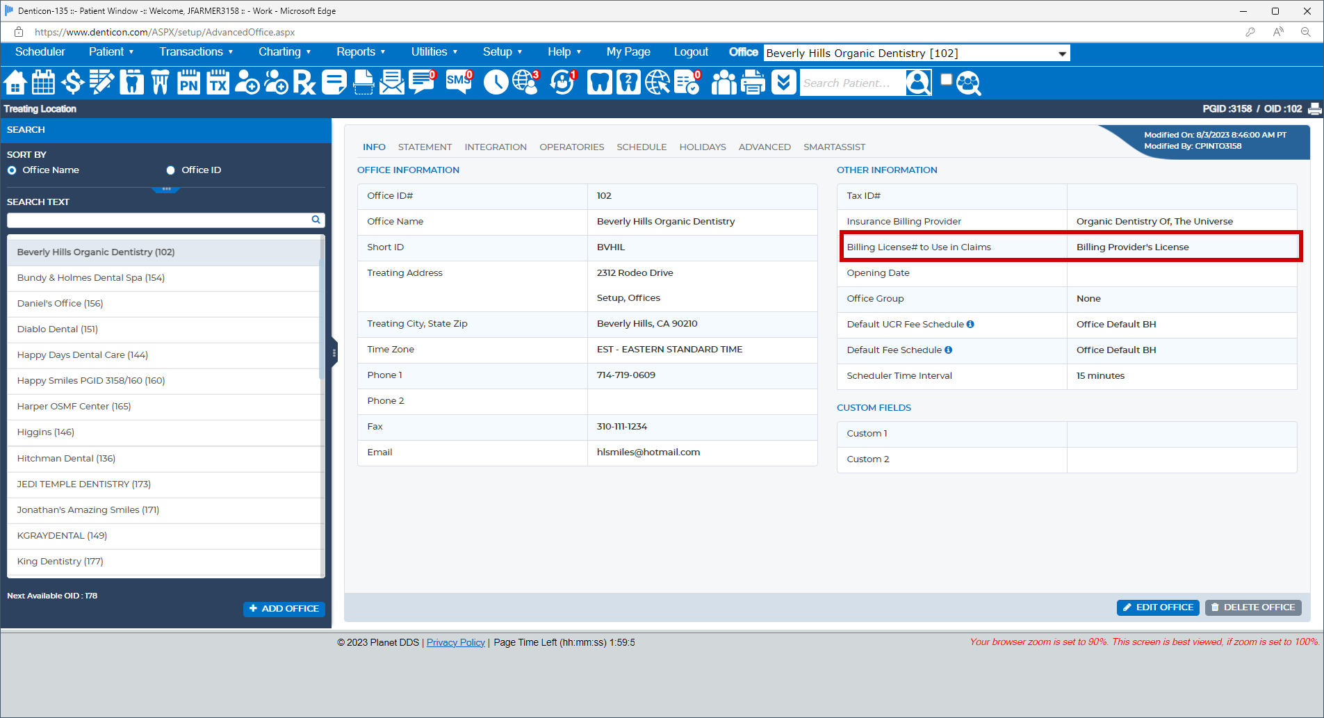Select the Office Name sort radio
The width and height of the screenshot is (1324, 718).
pyautogui.click(x=12, y=170)
